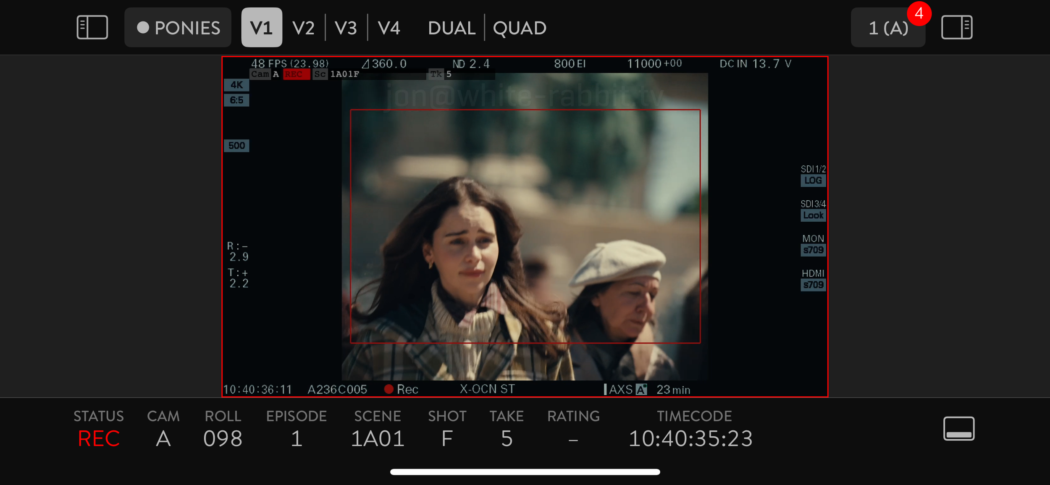Enable QUAD view layout
The width and height of the screenshot is (1050, 485).
tap(519, 28)
